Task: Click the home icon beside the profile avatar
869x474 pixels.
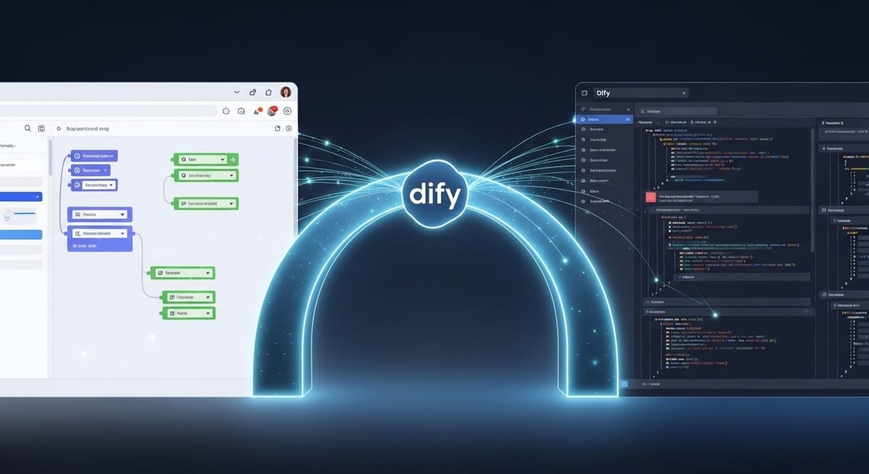Action: click(269, 92)
